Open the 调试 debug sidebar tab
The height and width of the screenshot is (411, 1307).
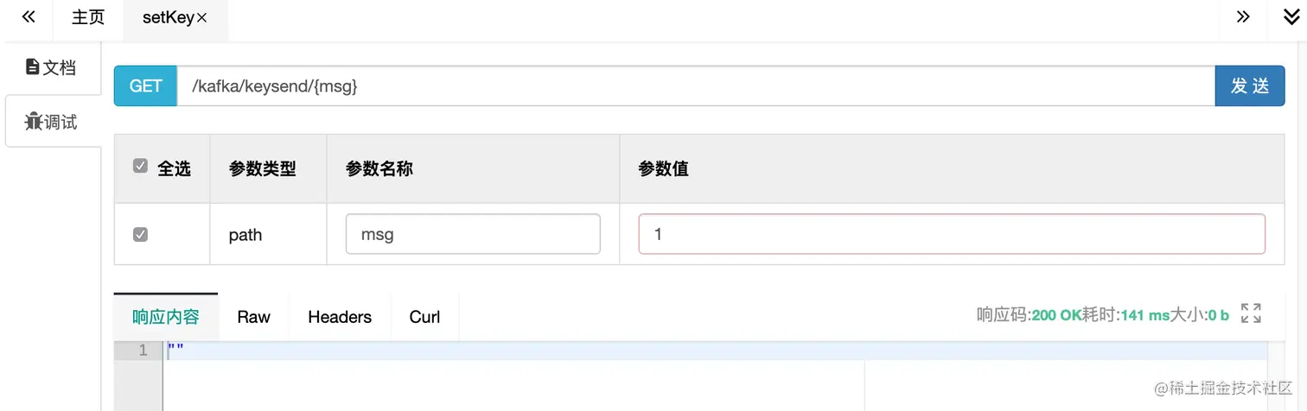tap(51, 122)
